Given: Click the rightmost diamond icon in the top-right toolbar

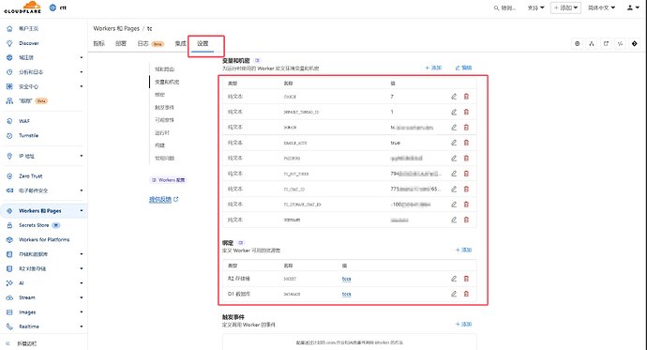Looking at the screenshot, I should [634, 43].
